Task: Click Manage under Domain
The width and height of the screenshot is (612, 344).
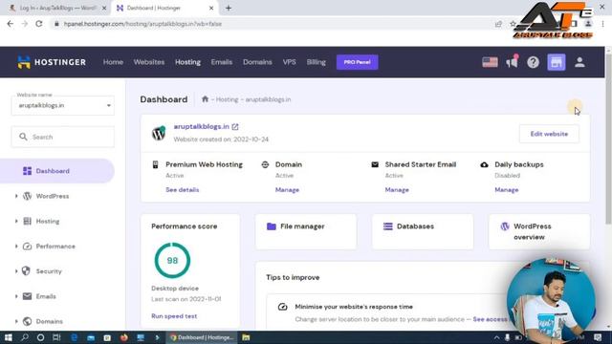Action: coord(287,189)
